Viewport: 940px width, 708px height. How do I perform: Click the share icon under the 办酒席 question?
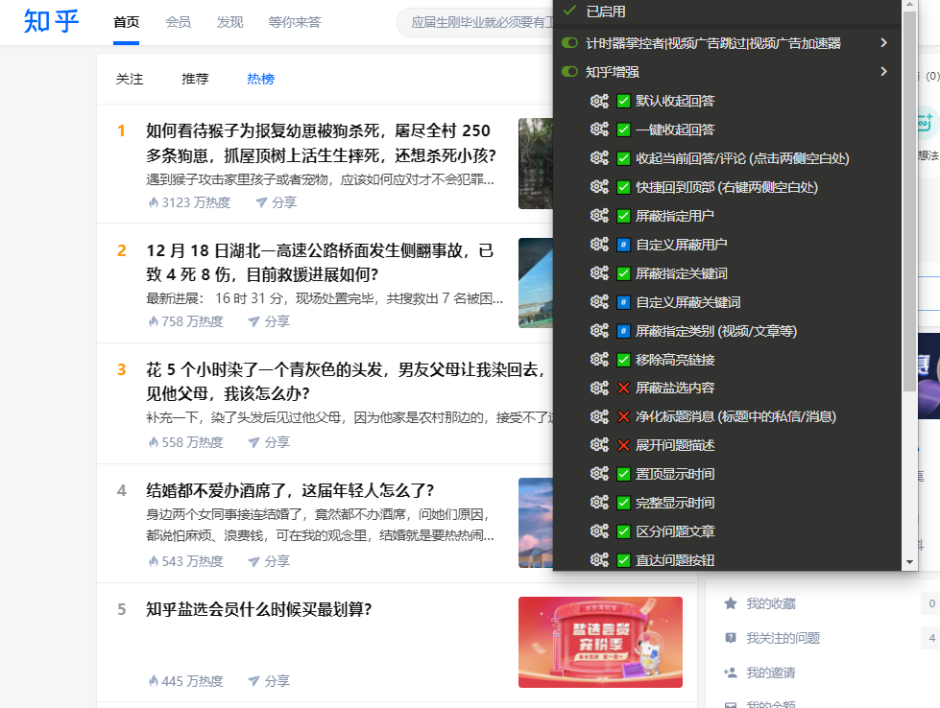click(254, 561)
